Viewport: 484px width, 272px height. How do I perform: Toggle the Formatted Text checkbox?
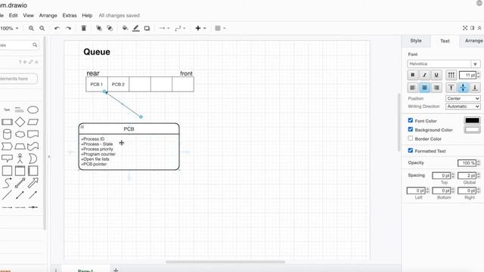[410, 150]
